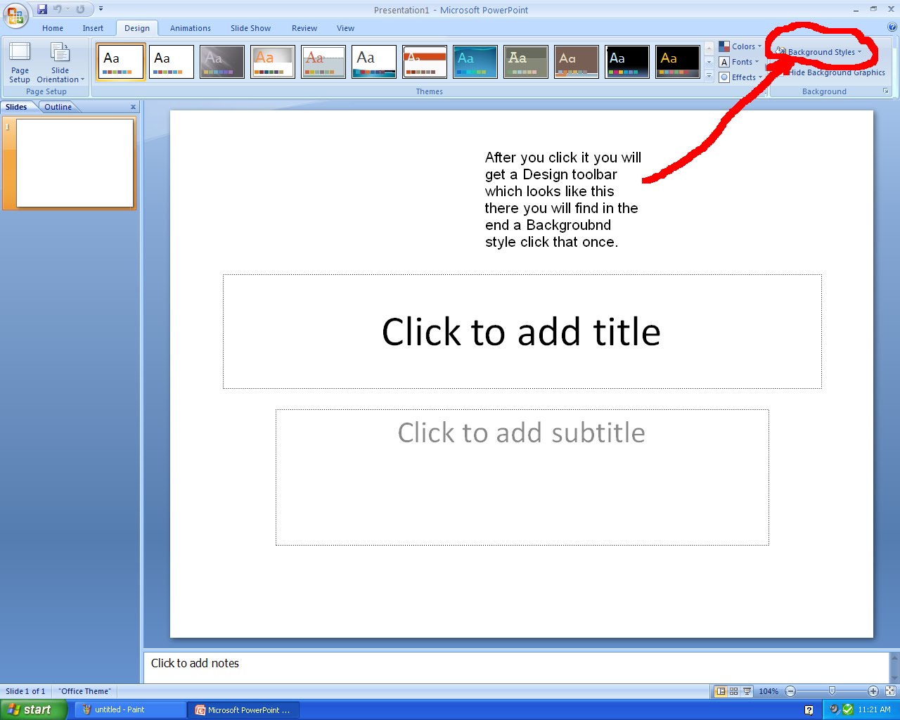900x720 pixels.
Task: Switch to the Animations ribbon tab
Action: coord(191,28)
